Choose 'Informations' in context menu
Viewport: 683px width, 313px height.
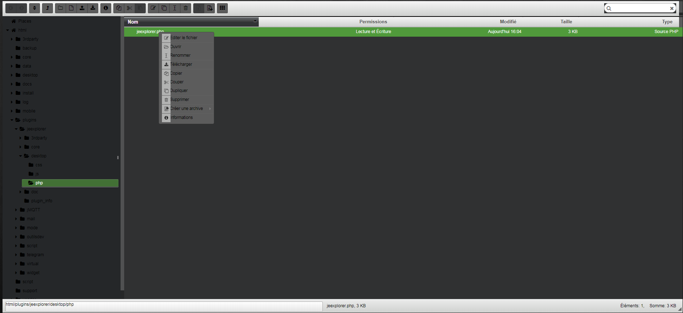click(x=186, y=118)
